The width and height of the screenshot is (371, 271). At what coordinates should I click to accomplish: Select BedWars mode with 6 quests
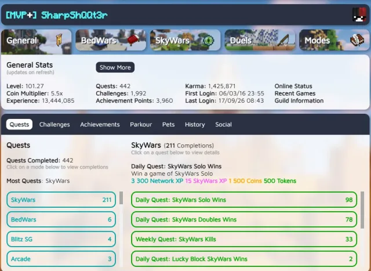pyautogui.click(x=61, y=219)
